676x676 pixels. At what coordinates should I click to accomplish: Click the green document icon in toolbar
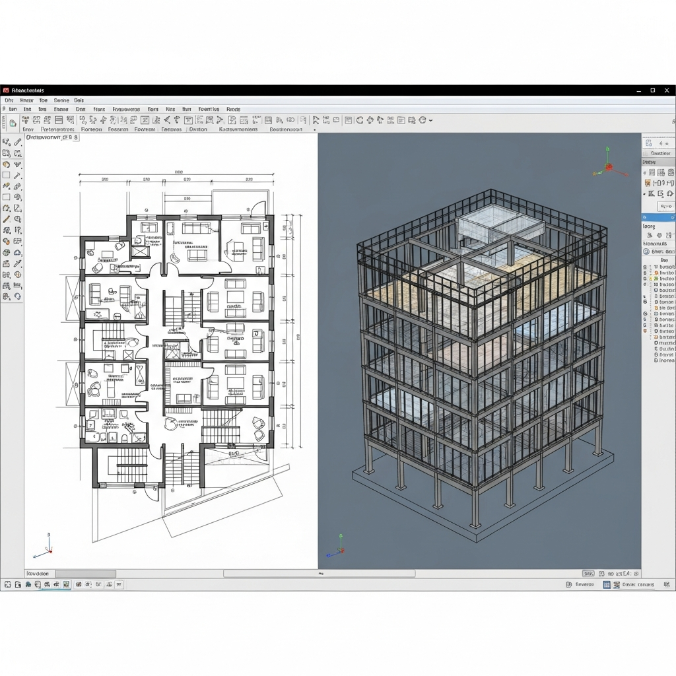pyautogui.click(x=13, y=122)
